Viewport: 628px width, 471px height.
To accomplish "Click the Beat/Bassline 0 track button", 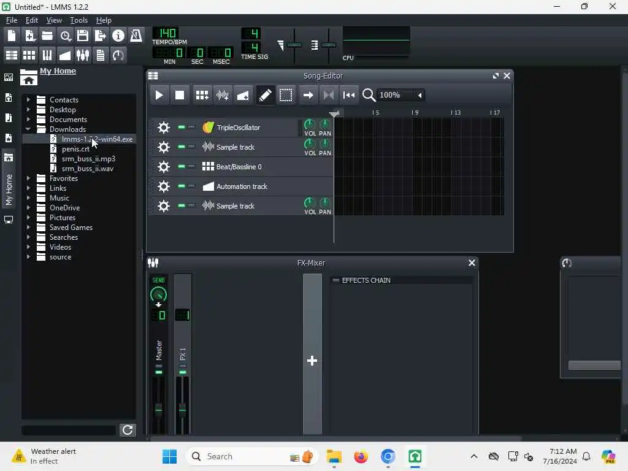I will tap(266, 167).
